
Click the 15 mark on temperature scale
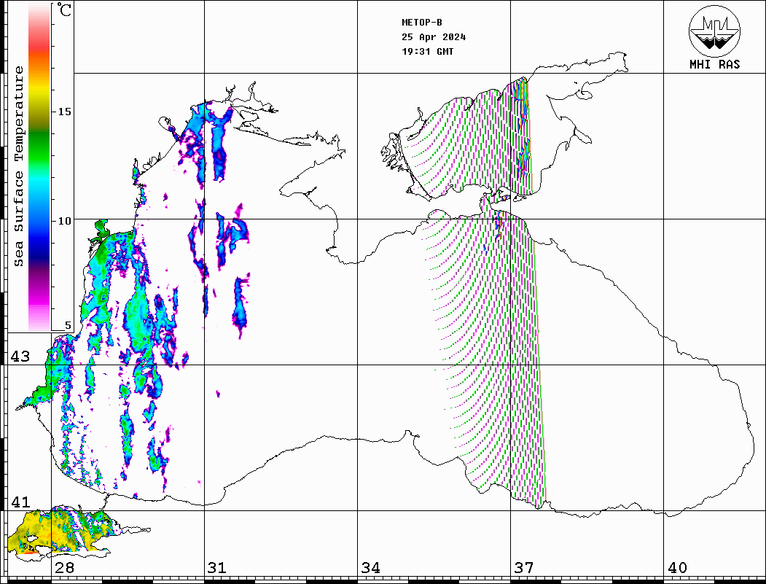click(64, 112)
